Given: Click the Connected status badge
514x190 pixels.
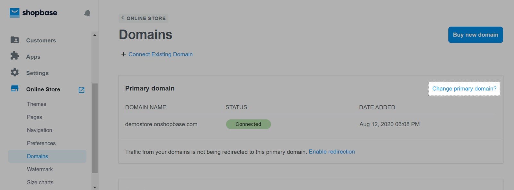Looking at the screenshot, I should pyautogui.click(x=248, y=124).
